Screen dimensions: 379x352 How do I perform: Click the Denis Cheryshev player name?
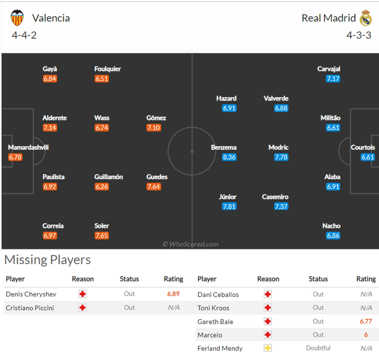click(x=31, y=294)
